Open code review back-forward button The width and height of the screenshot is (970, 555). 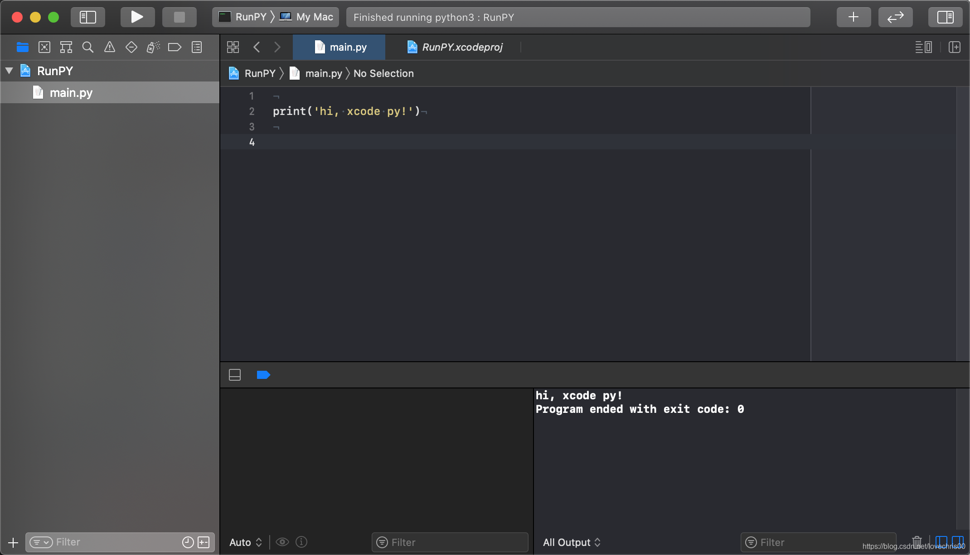[x=895, y=17]
